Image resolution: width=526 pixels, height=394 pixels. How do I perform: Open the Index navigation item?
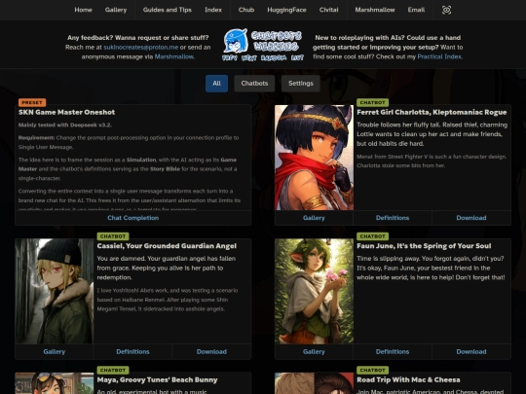tap(213, 10)
